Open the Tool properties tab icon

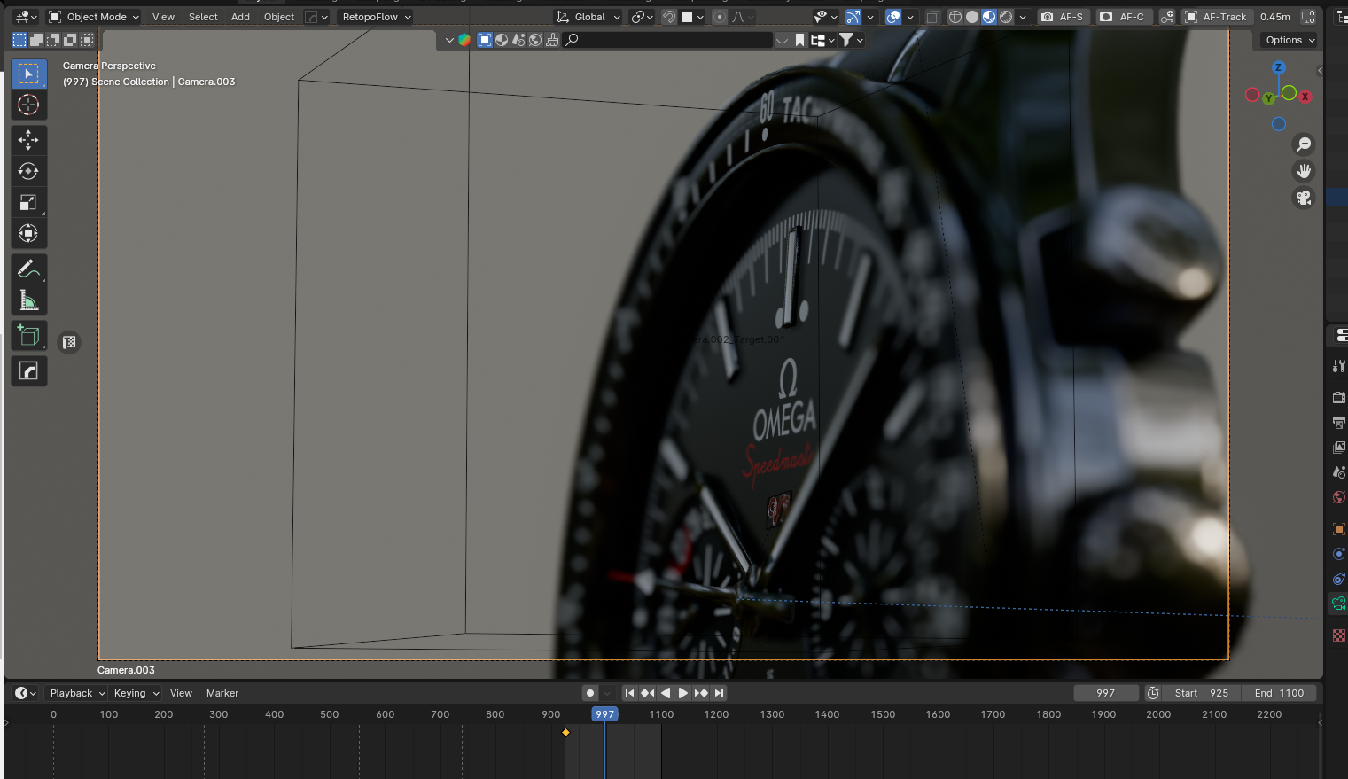1339,366
